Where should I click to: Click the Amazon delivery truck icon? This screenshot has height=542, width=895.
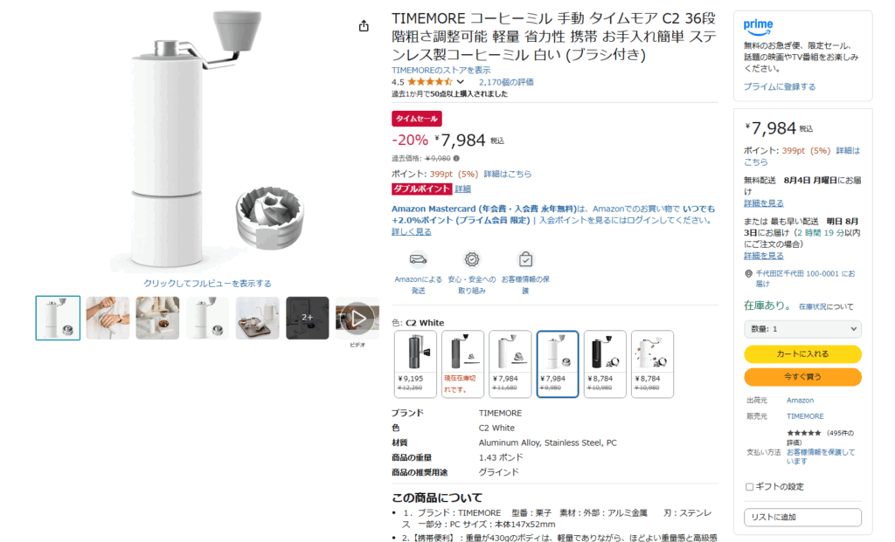point(418,259)
